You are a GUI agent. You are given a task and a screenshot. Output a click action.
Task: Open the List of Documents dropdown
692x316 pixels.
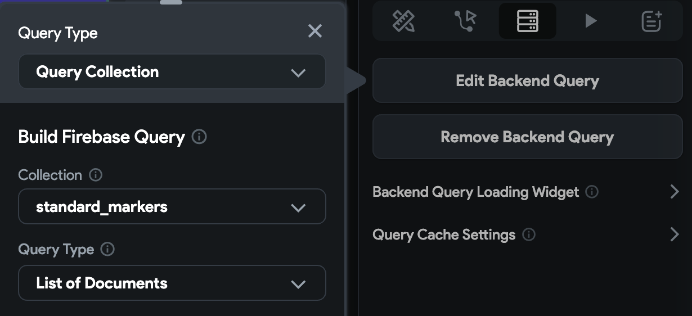click(x=172, y=283)
